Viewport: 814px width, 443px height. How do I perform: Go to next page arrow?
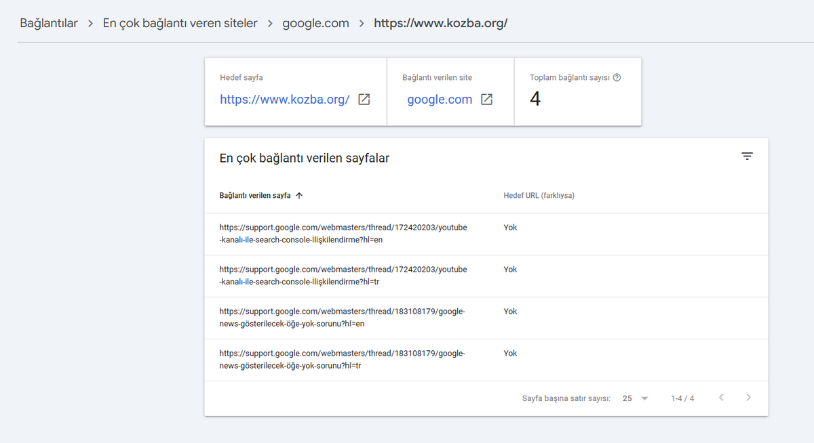coord(748,398)
